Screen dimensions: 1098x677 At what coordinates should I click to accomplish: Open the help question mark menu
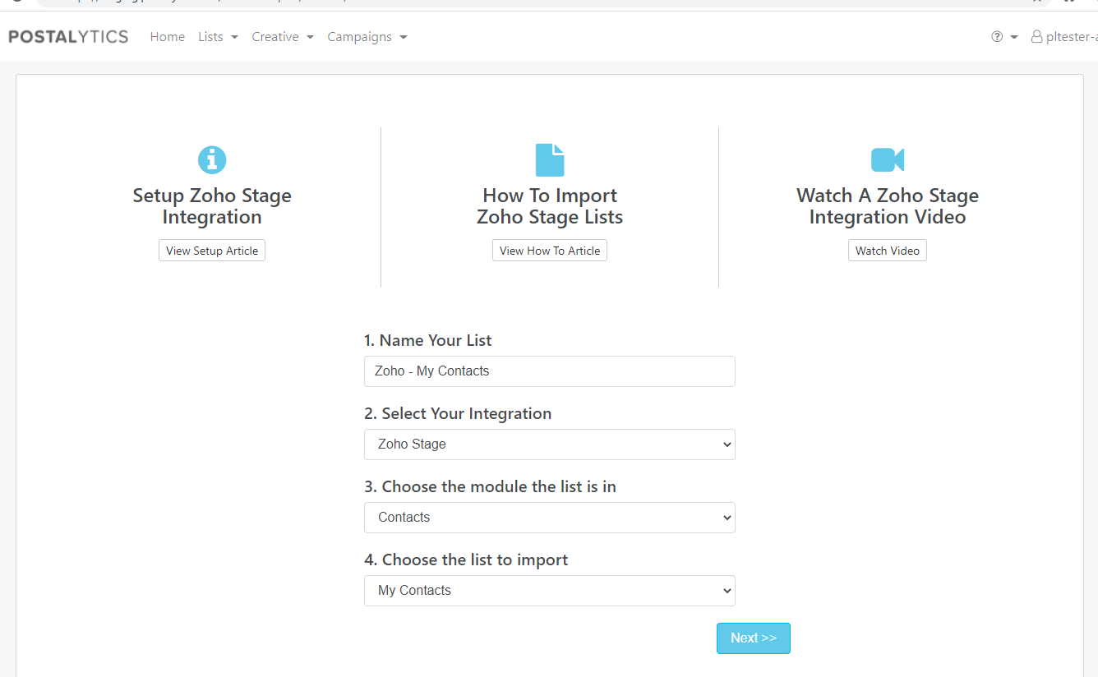[x=1004, y=37]
